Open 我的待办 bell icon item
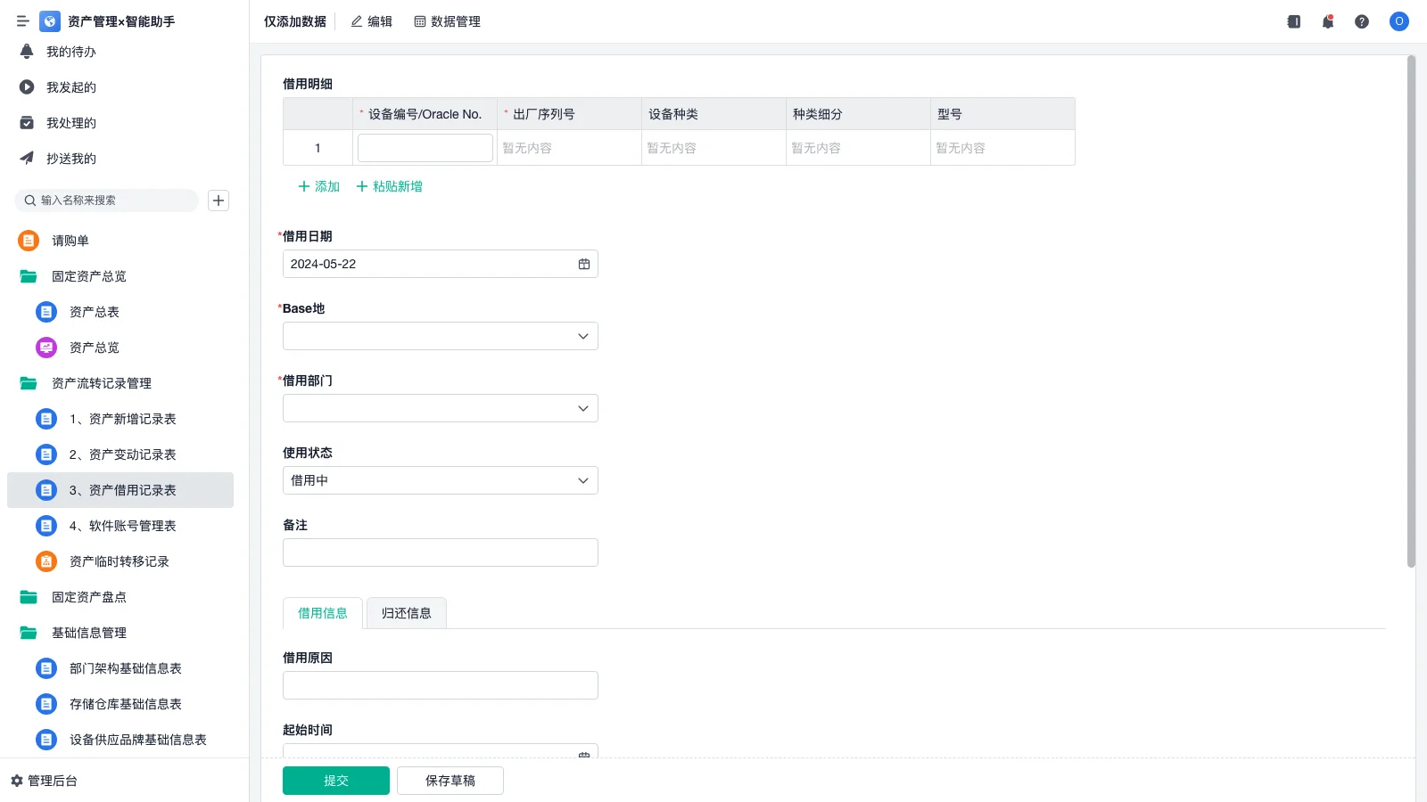This screenshot has height=802, width=1427. (x=27, y=52)
